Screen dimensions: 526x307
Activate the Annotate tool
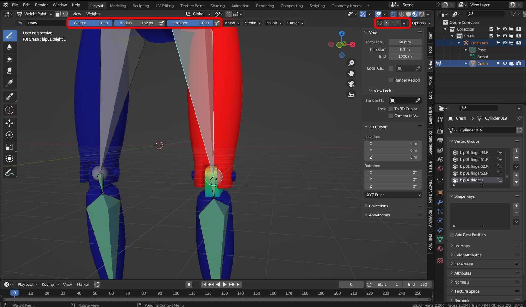click(9, 172)
